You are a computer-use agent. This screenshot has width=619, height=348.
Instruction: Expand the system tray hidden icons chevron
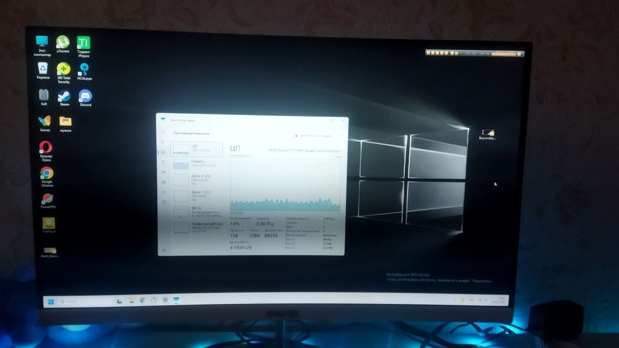[455, 300]
